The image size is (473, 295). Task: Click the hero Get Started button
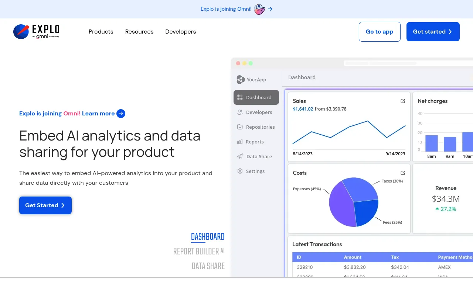[x=45, y=205]
